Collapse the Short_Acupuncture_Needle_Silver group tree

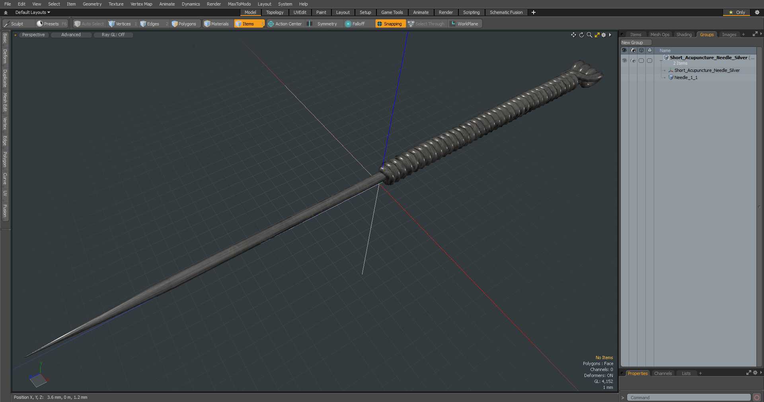point(661,60)
